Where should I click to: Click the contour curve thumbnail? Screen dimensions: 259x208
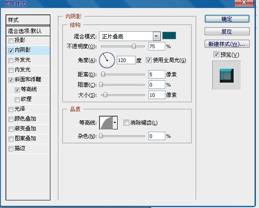pyautogui.click(x=106, y=122)
